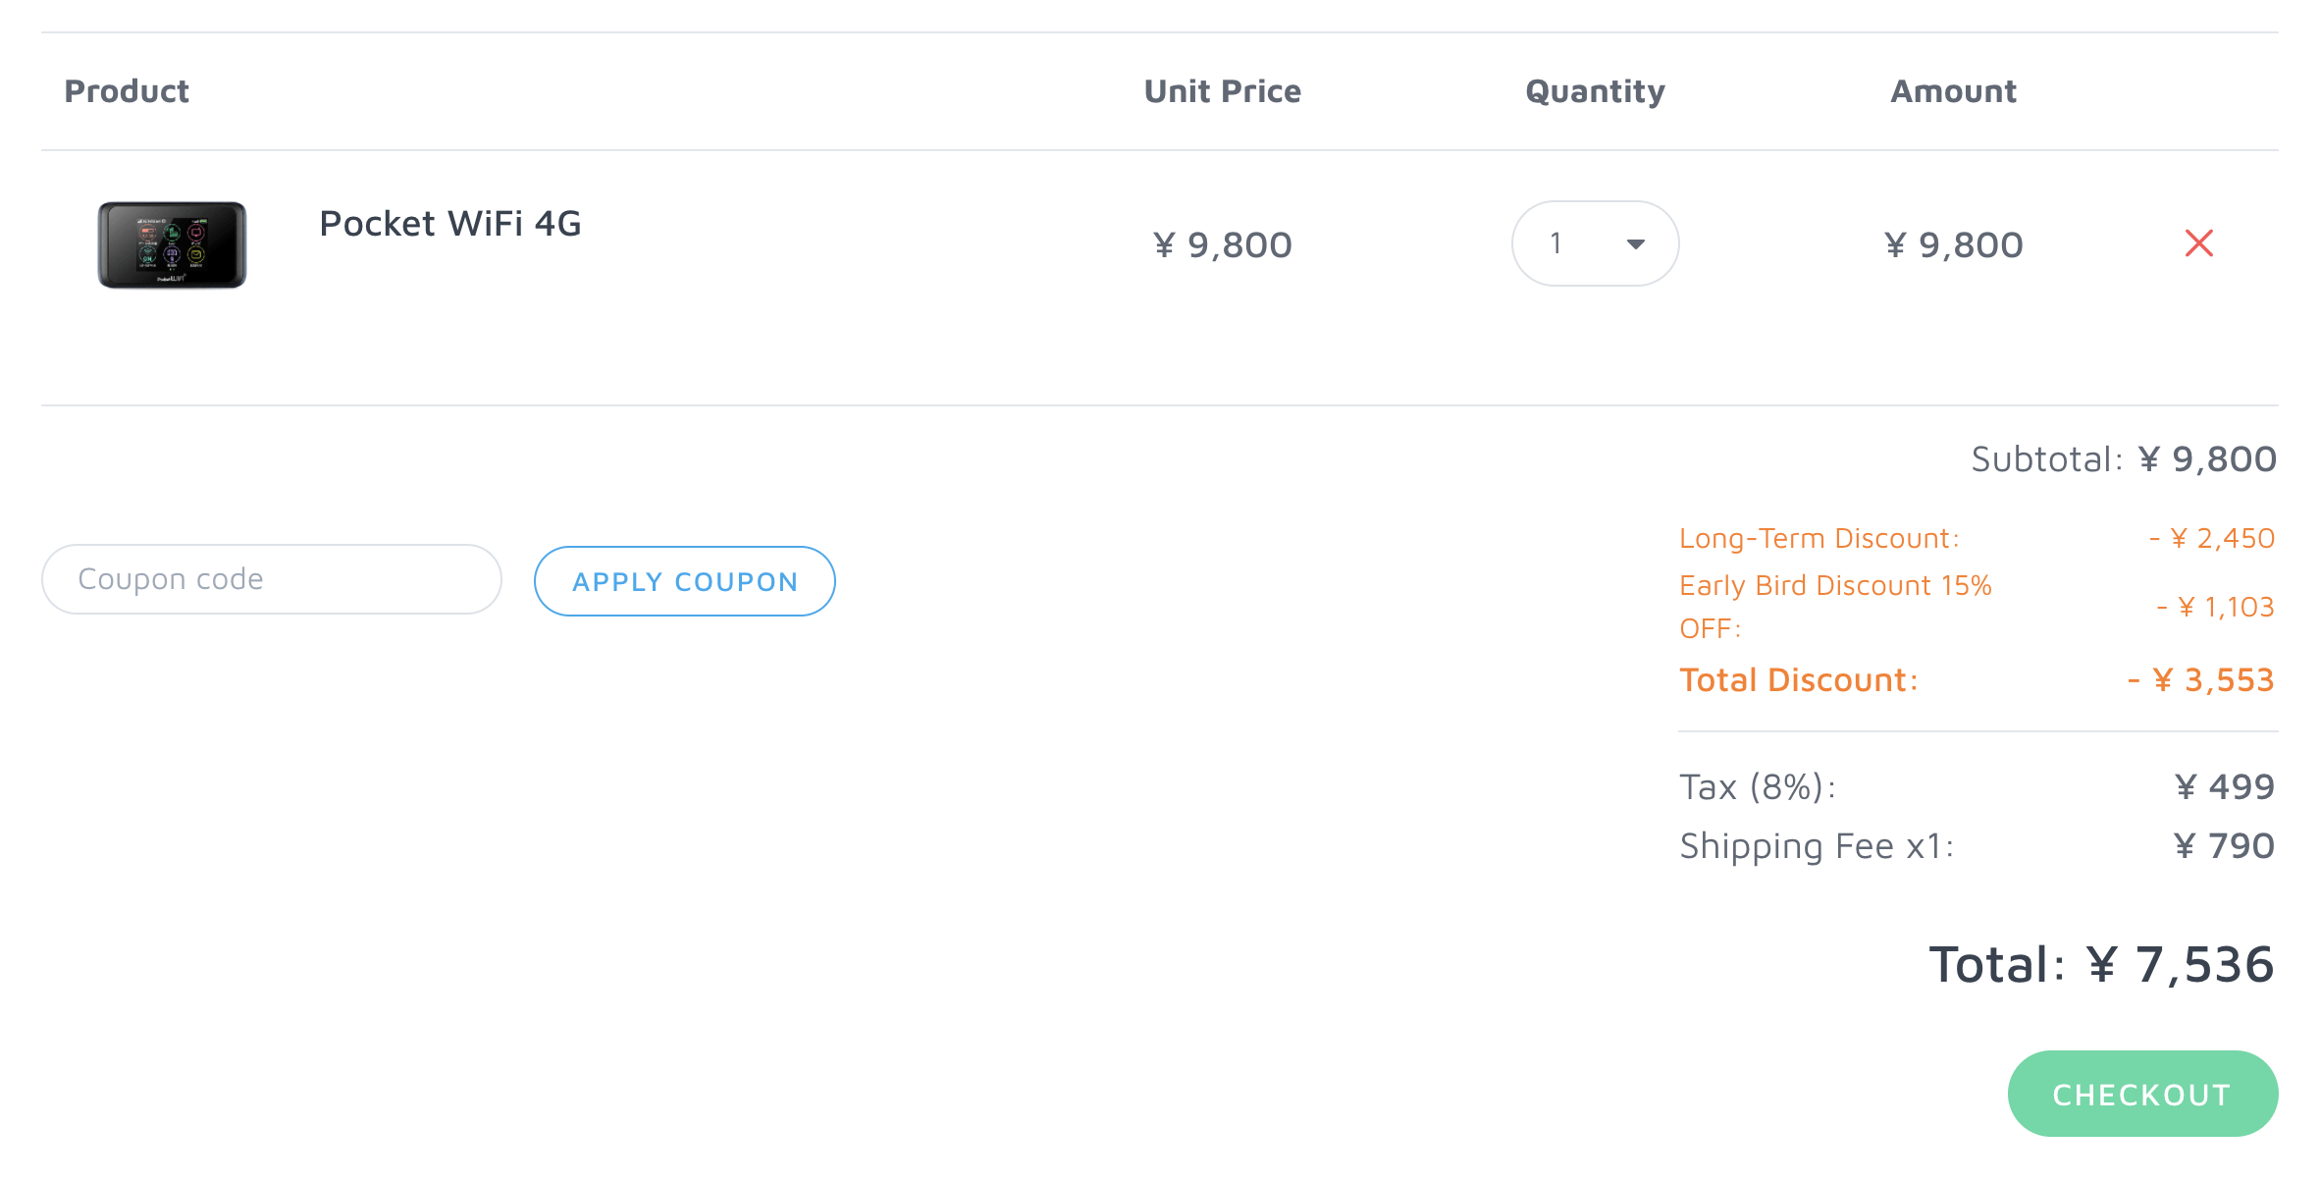Image resolution: width=2320 pixels, height=1180 pixels.
Task: Proceed with the green CHECKOUT button
Action: tap(2142, 1094)
